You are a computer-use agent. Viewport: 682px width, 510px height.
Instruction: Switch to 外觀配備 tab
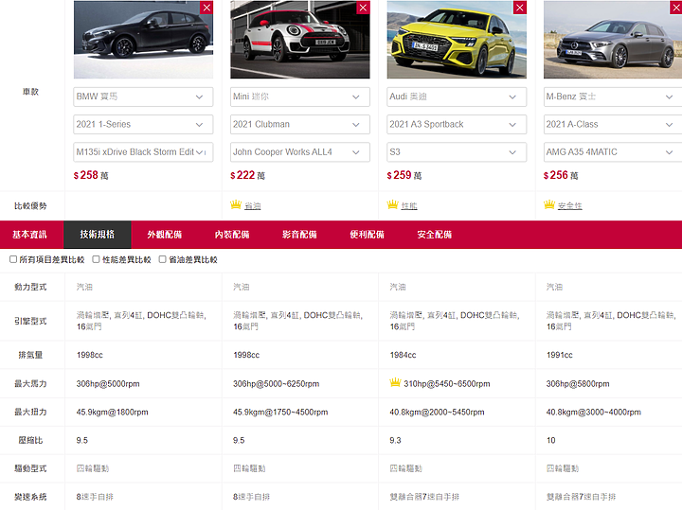[x=165, y=235]
